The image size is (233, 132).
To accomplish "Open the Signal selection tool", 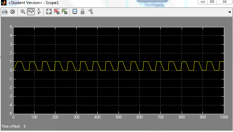I will pos(90,11).
